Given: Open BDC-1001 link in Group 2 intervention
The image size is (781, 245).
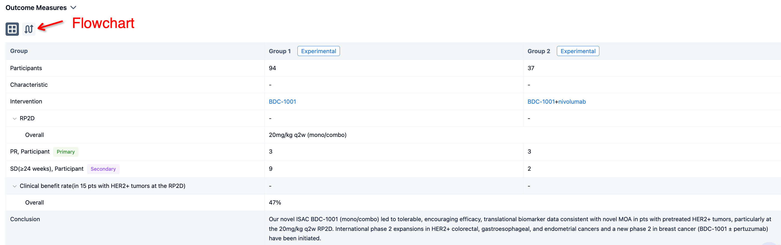Looking at the screenshot, I should [x=541, y=102].
